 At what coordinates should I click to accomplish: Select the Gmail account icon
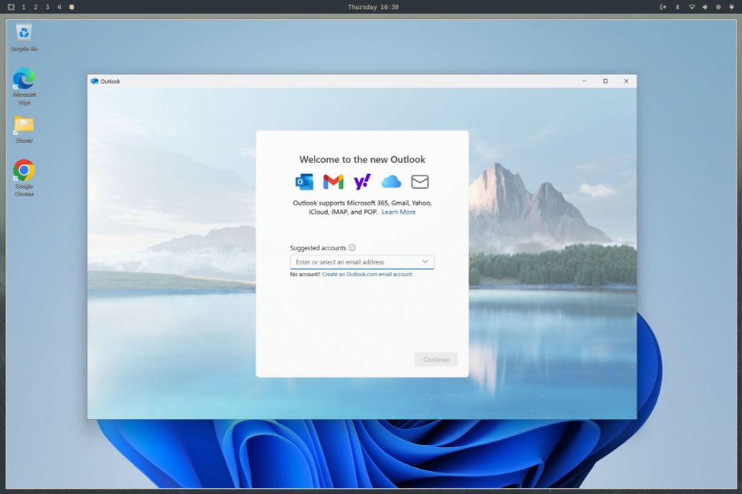pyautogui.click(x=332, y=181)
